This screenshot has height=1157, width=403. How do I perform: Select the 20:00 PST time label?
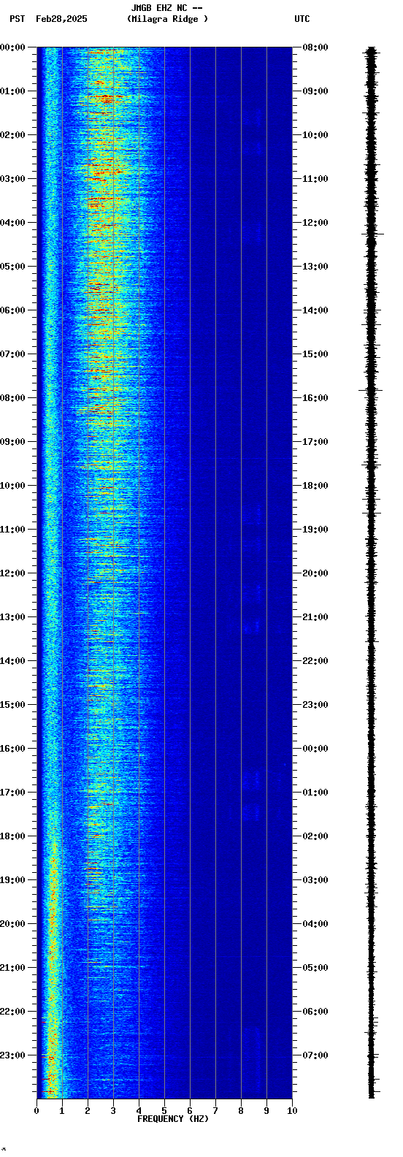[13, 924]
